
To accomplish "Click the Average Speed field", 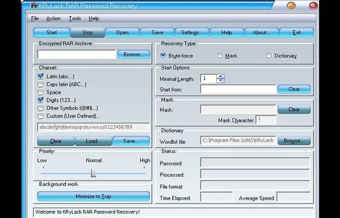I will (293, 197).
